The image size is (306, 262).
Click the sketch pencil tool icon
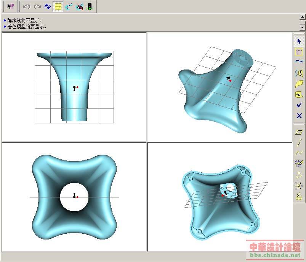[x=299, y=163]
